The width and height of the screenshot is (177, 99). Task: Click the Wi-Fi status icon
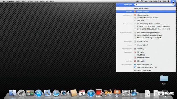(x=142, y=1)
